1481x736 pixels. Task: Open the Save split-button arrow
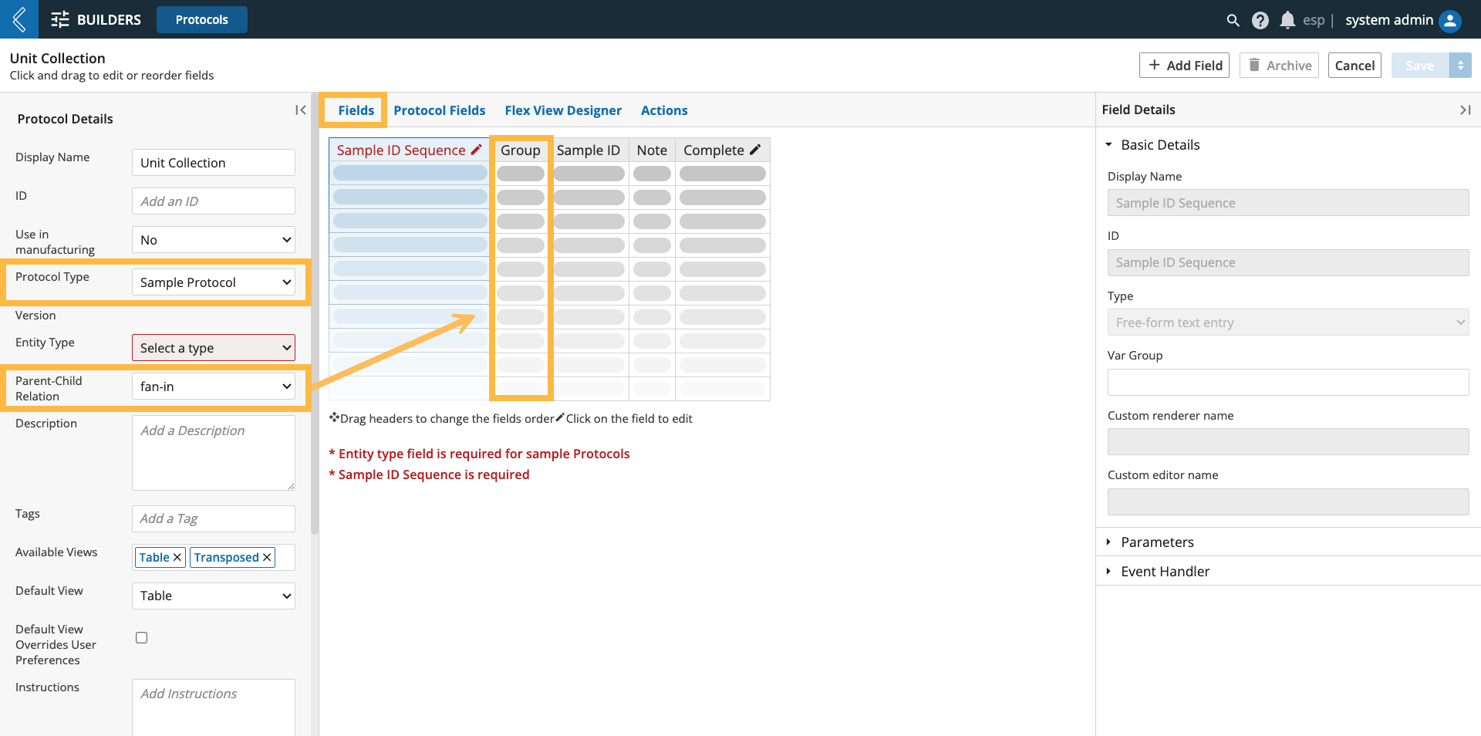[1460, 66]
